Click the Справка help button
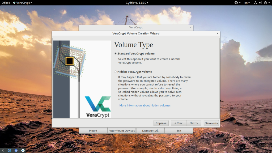The width and height of the screenshot is (272, 153). pyautogui.click(x=161, y=123)
